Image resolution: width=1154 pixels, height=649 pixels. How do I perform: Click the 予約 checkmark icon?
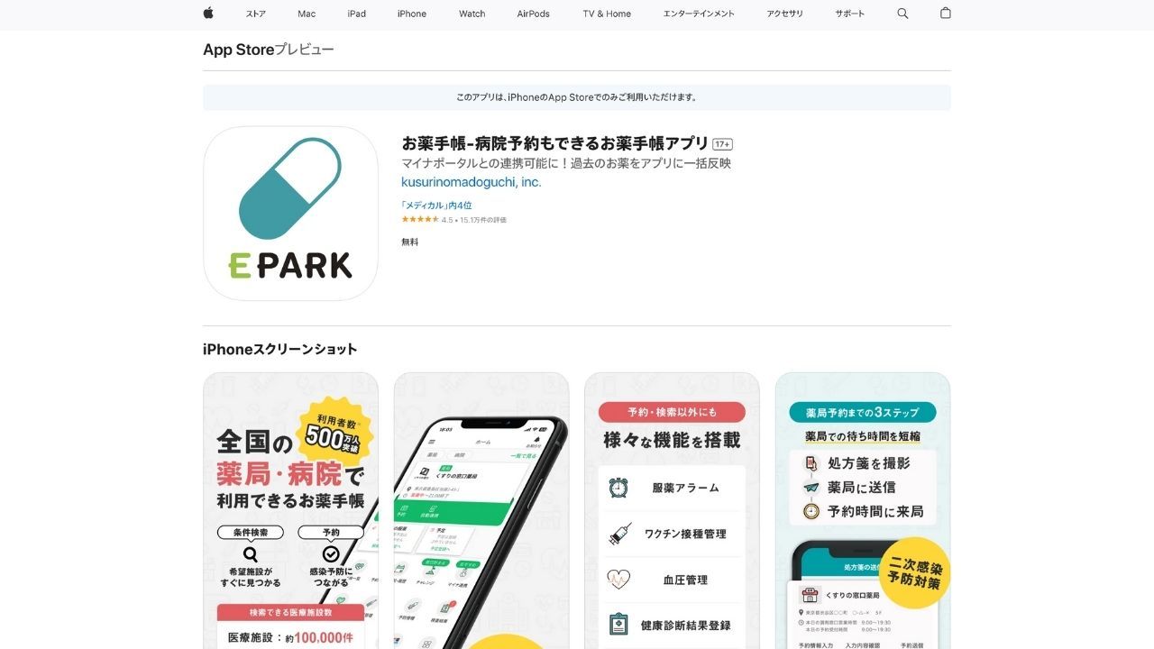(x=331, y=553)
